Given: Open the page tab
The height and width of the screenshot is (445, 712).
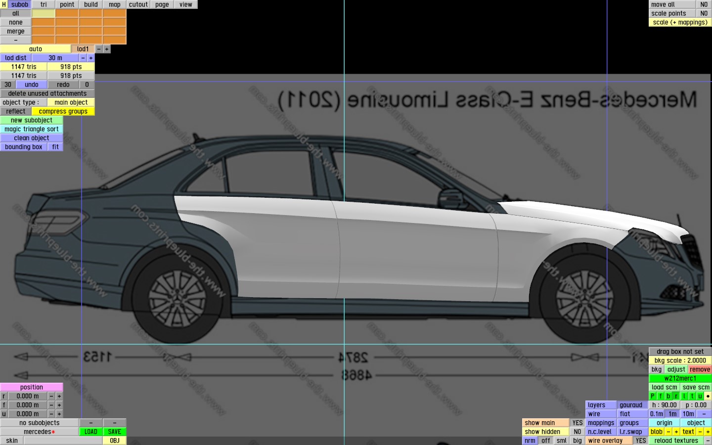Looking at the screenshot, I should point(162,4).
